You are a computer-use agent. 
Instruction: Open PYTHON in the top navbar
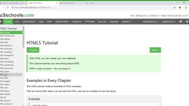tap(90, 21)
